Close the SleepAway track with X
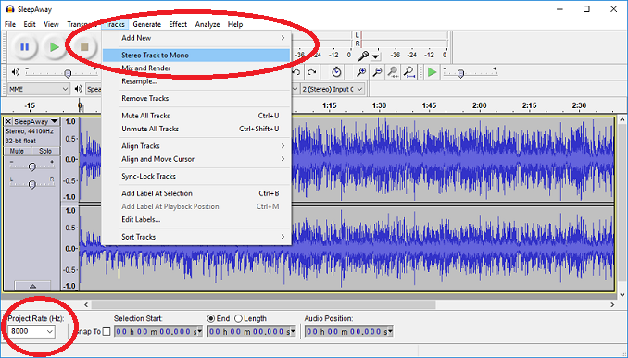 pyautogui.click(x=8, y=121)
